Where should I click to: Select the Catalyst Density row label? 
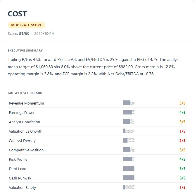click(23, 141)
